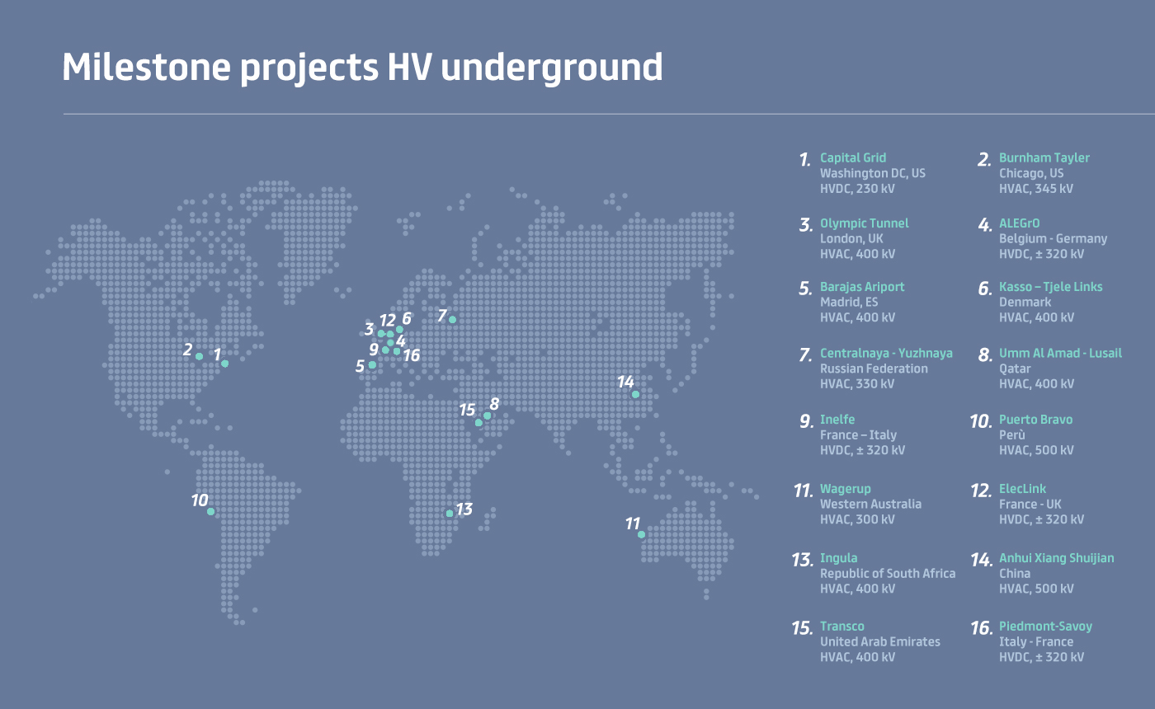This screenshot has height=709, width=1155.
Task: Click Anhui Xiang Shuijian project title
Action: (1057, 558)
